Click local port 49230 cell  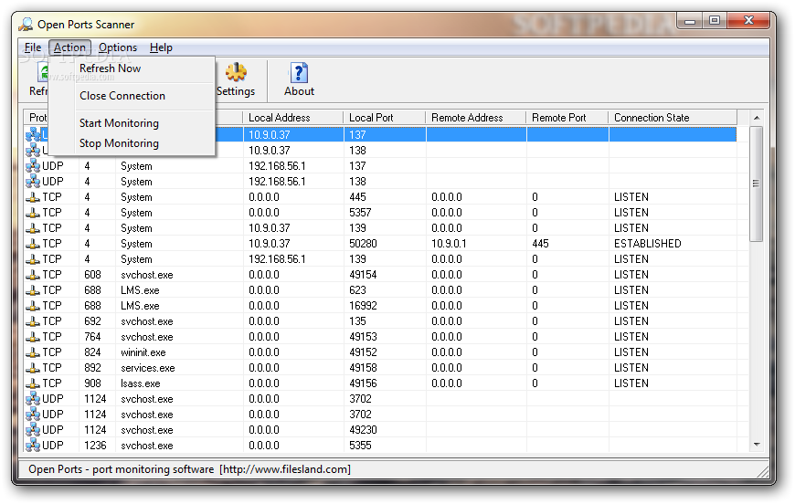(x=363, y=430)
